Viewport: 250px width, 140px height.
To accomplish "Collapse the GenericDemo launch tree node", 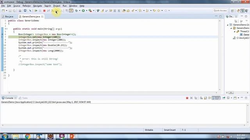I will [228, 25].
